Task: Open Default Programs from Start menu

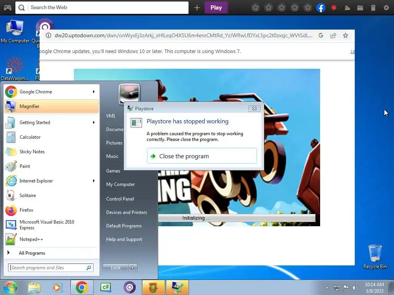Action: click(x=124, y=226)
